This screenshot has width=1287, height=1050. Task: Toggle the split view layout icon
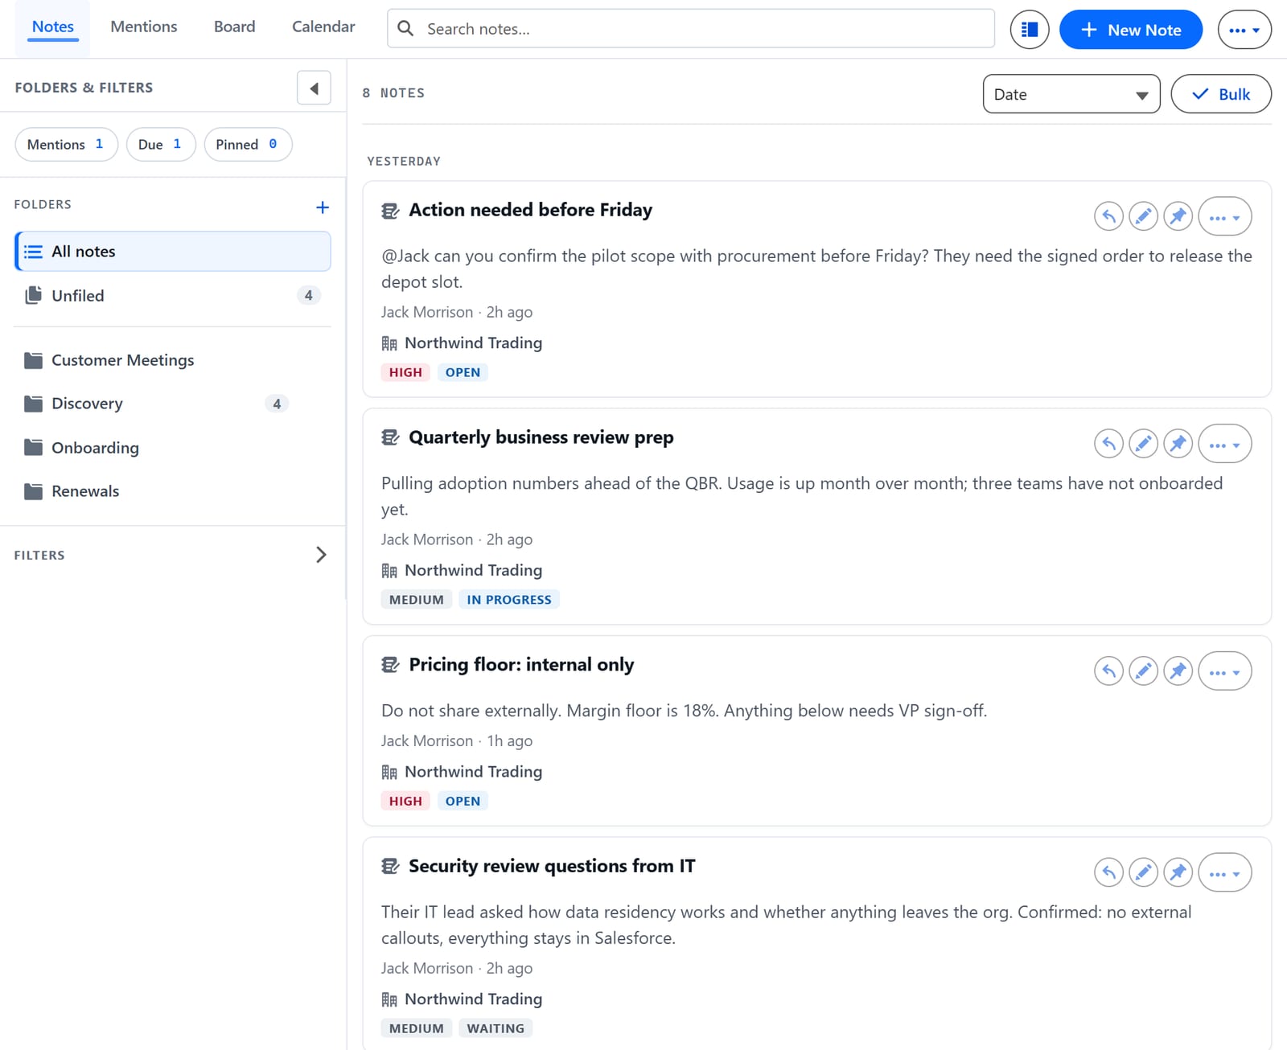click(x=1030, y=30)
